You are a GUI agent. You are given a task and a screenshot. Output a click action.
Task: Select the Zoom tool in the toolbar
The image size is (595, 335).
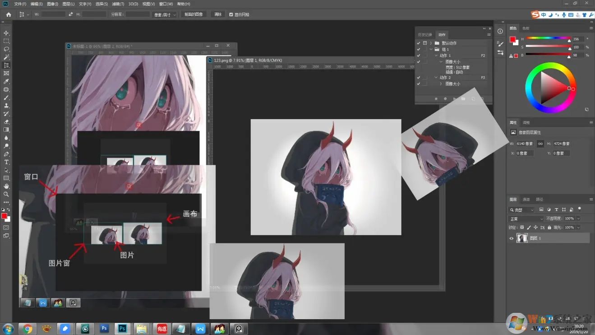tap(6, 194)
